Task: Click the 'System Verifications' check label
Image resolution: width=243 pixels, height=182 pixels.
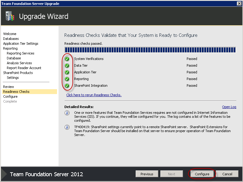Action: (89, 59)
